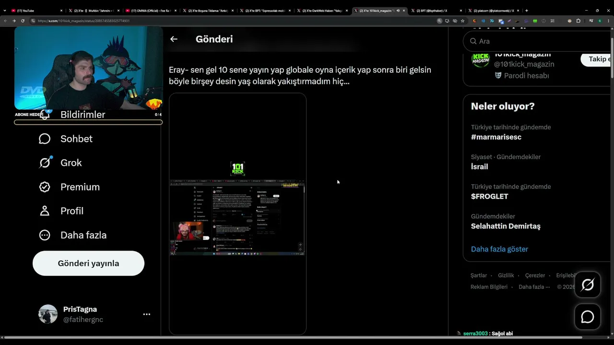Open Grok from the sidebar

point(60,163)
